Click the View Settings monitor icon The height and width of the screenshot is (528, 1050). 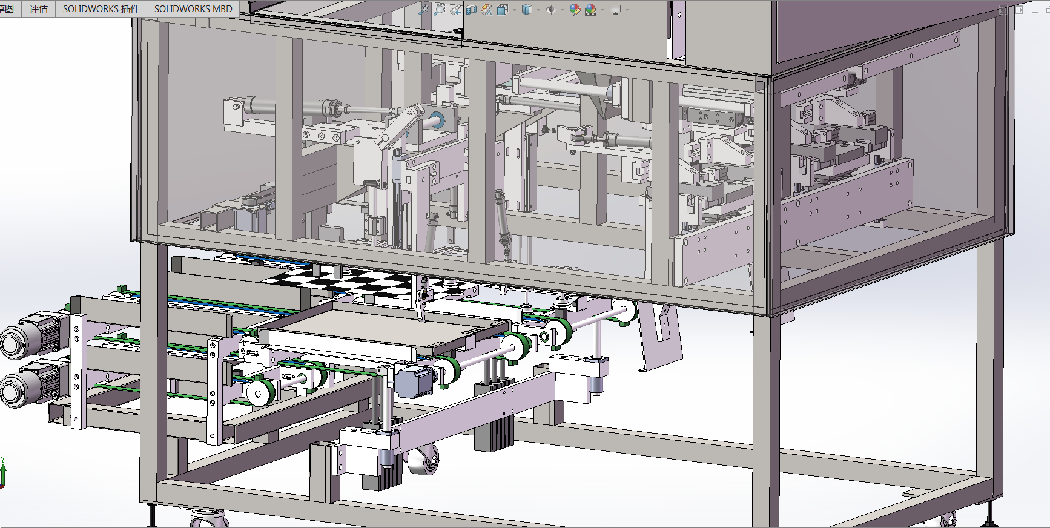[615, 10]
